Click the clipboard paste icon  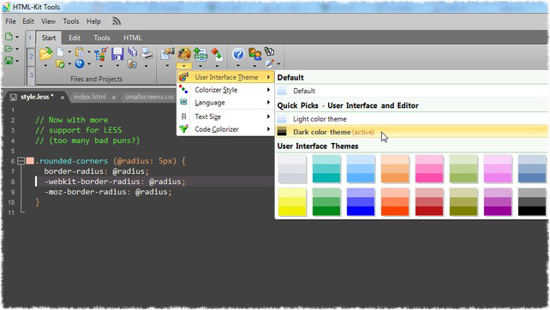point(80,52)
